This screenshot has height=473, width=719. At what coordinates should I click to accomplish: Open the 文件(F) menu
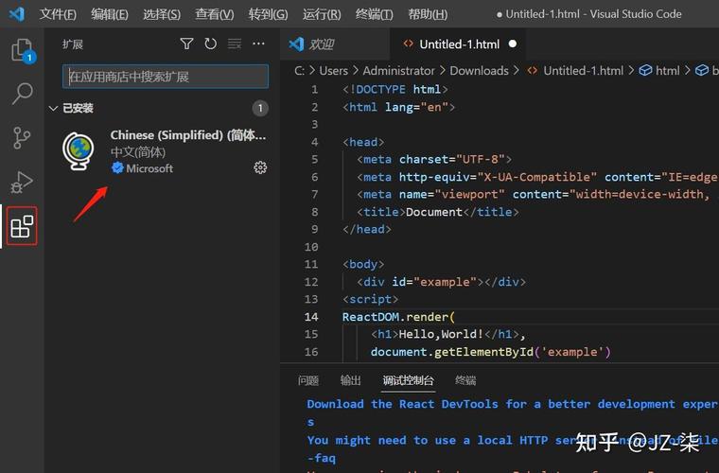click(58, 14)
